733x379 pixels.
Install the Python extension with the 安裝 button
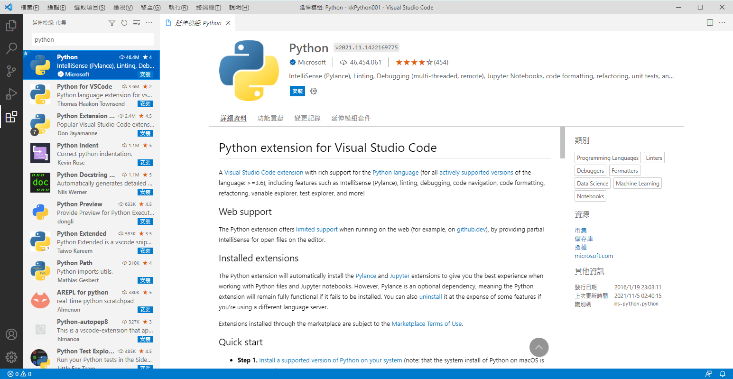point(297,91)
